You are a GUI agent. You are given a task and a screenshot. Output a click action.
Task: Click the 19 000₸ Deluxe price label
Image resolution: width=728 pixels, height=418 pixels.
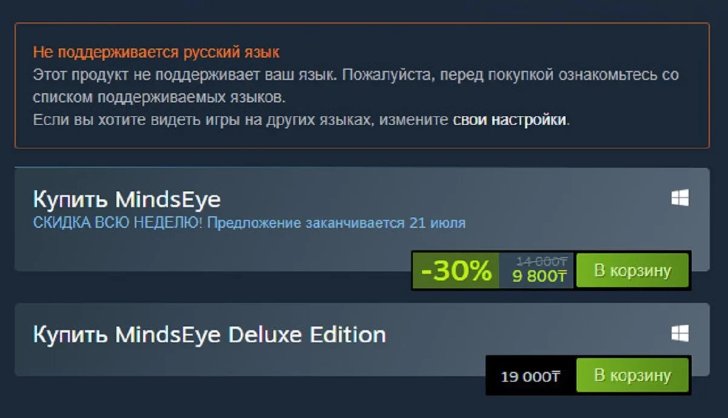click(x=530, y=377)
